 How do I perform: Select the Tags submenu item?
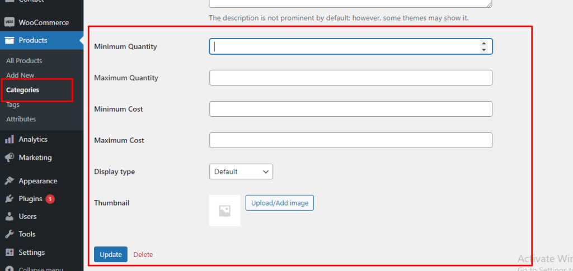point(13,104)
